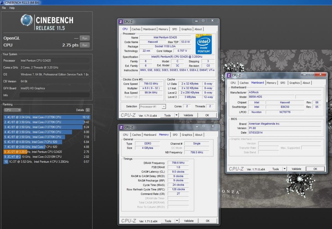Switch to CPU tab in Memory CPU-Z window
The width and height of the screenshot is (332, 229).
tap(125, 135)
